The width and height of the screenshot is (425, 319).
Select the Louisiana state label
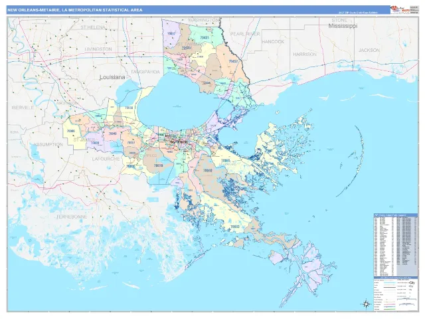tap(112, 77)
